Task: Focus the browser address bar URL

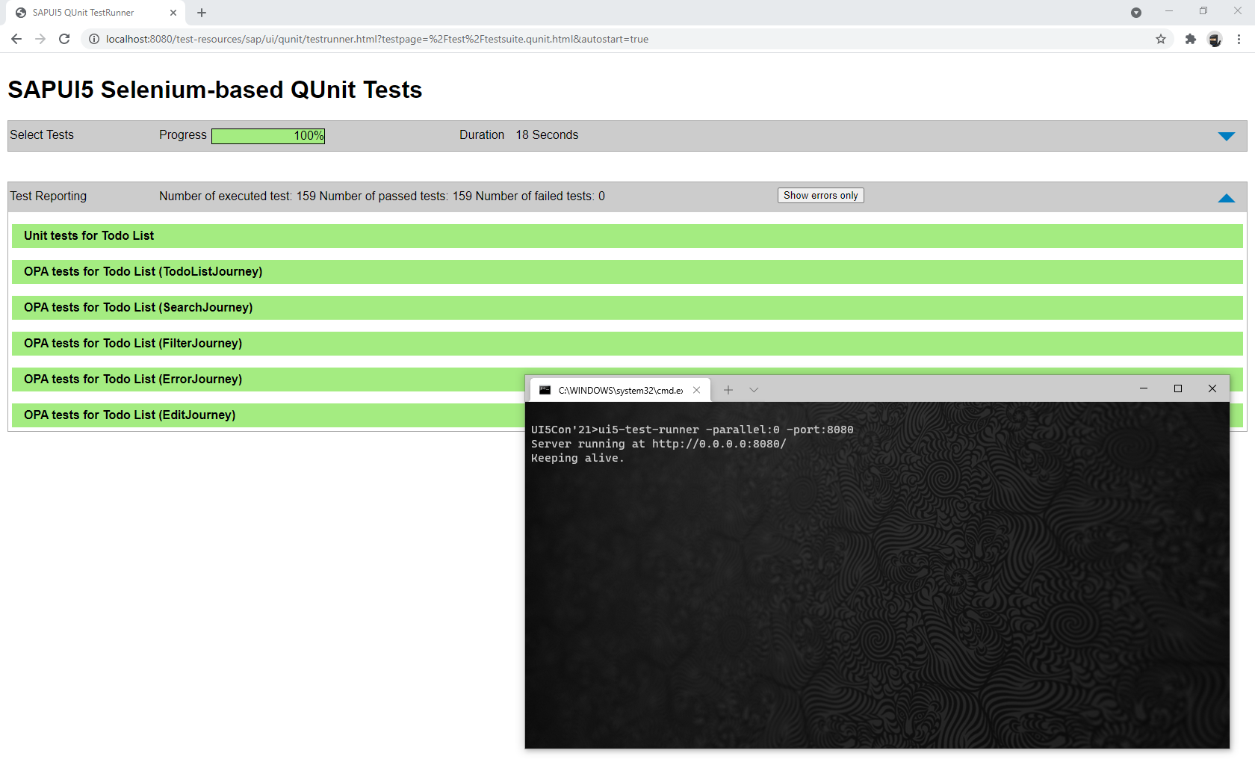Action: 376,39
